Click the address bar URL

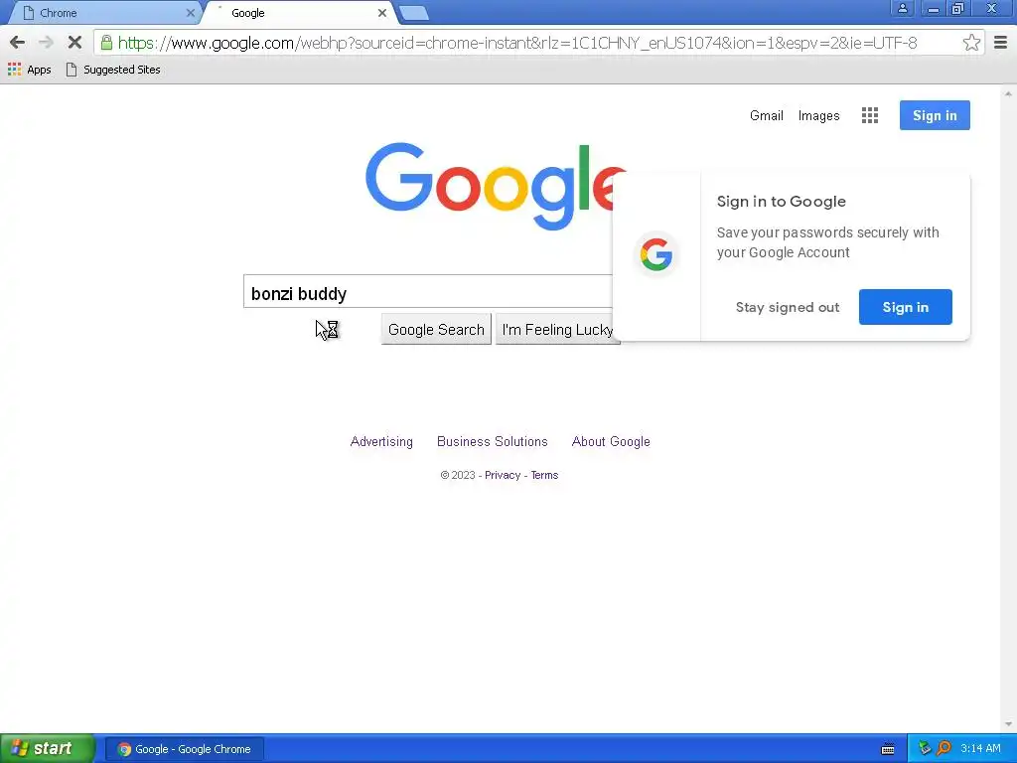tap(516, 43)
